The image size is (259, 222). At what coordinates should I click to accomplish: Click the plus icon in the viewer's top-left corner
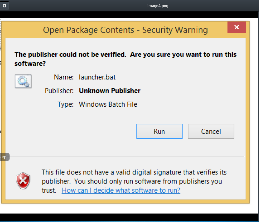pos(4,6)
